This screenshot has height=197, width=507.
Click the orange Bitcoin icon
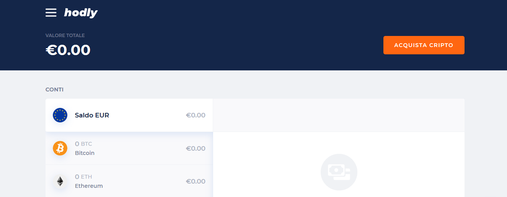point(60,148)
